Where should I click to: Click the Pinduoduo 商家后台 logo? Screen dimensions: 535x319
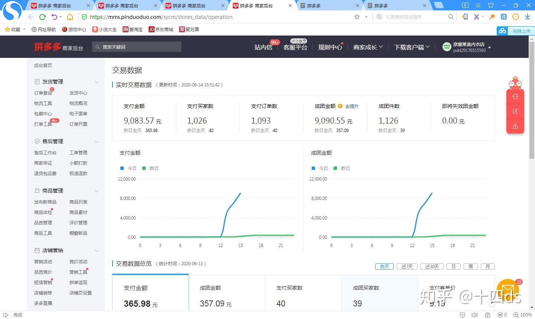pyautogui.click(x=59, y=47)
